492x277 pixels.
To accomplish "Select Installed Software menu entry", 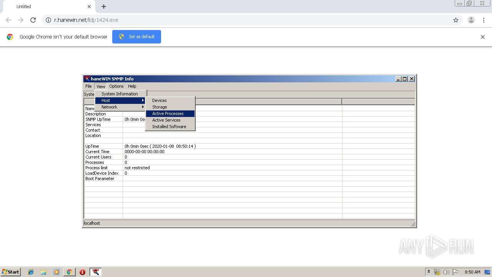I will coord(170,127).
